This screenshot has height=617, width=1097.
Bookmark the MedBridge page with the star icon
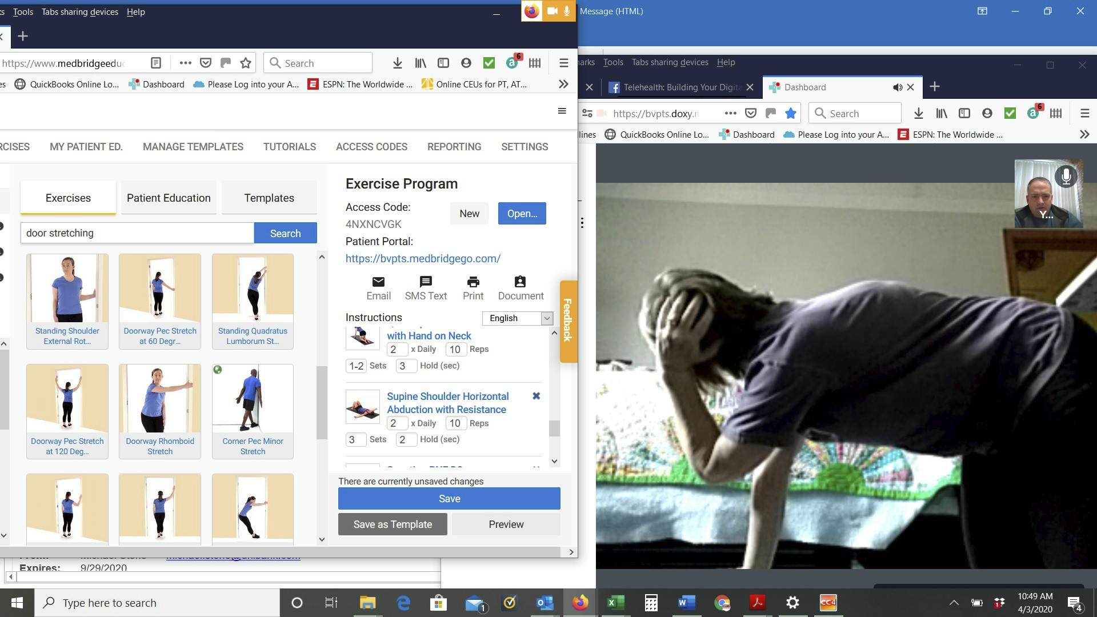246,63
